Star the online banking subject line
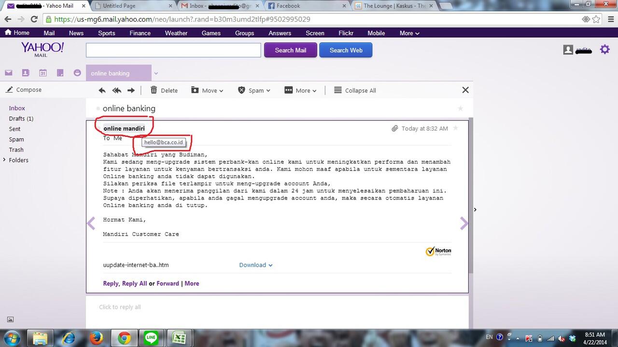This screenshot has height=347, width=618. [x=460, y=108]
